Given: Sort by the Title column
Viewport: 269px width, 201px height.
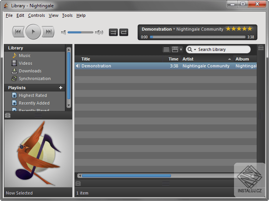Looking at the screenshot, I should click(119, 59).
